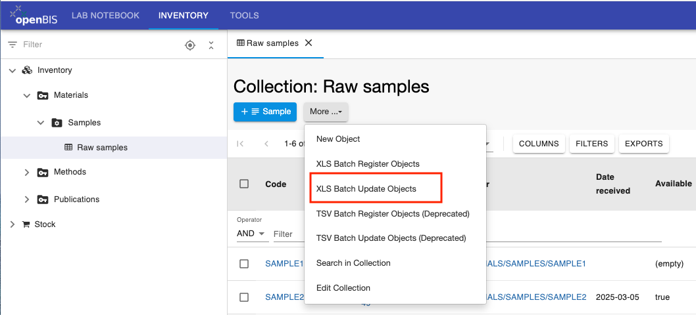Viewport: 696px width, 315px height.
Task: Select Inventory in the tree
Action: [55, 70]
